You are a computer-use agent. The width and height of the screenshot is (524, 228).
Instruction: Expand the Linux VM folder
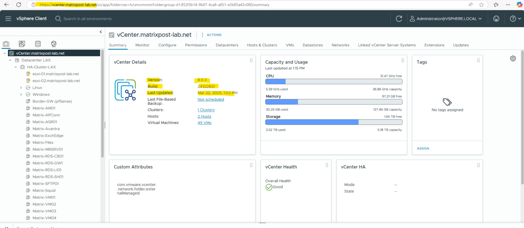pyautogui.click(x=20, y=87)
